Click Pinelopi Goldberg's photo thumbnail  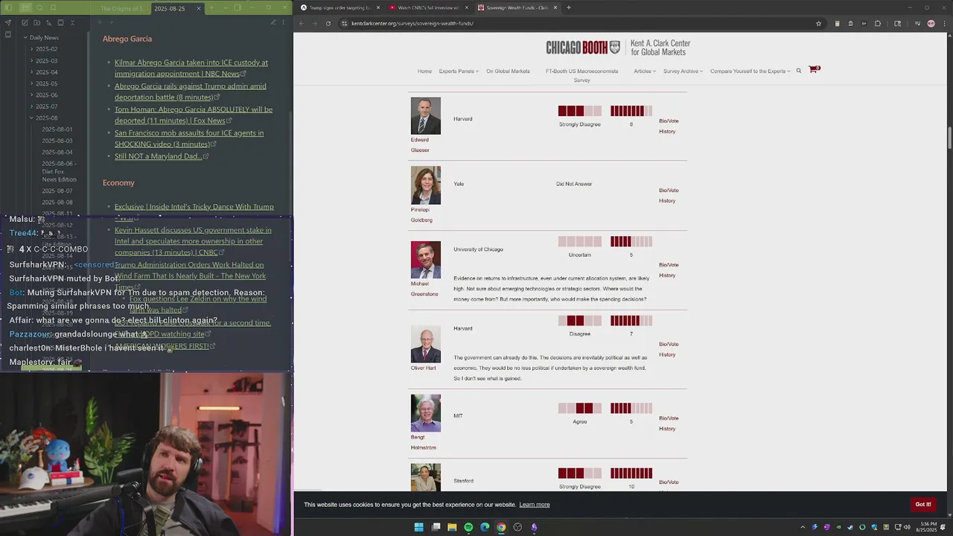pos(426,185)
